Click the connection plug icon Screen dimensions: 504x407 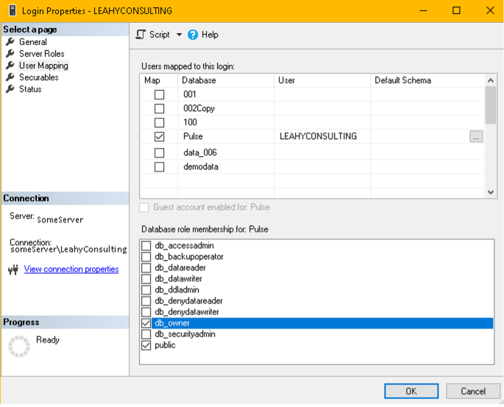(13, 269)
